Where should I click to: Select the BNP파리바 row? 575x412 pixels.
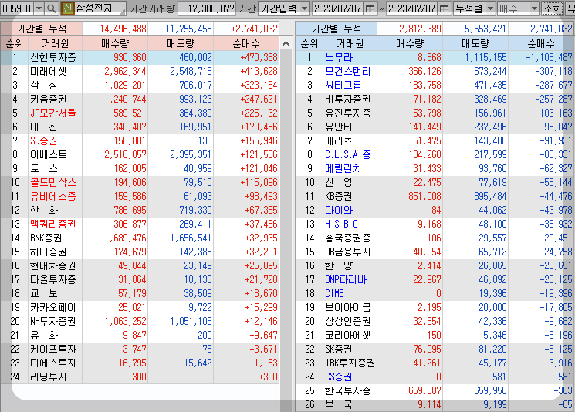click(435, 280)
